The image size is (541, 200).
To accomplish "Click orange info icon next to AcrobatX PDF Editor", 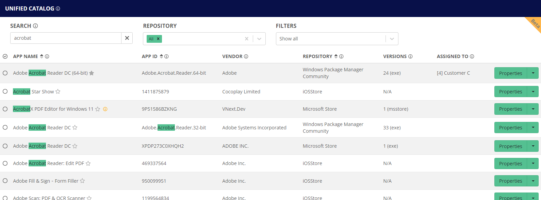I will click(x=105, y=109).
